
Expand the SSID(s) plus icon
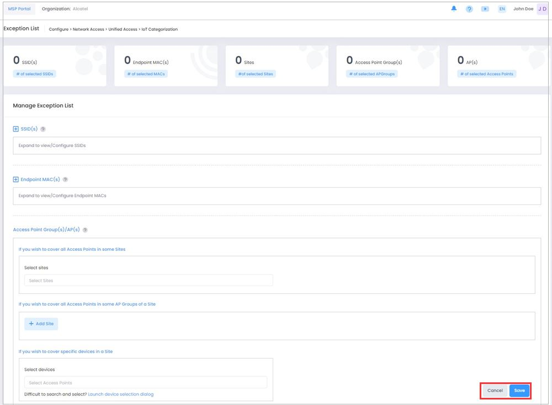(x=16, y=129)
